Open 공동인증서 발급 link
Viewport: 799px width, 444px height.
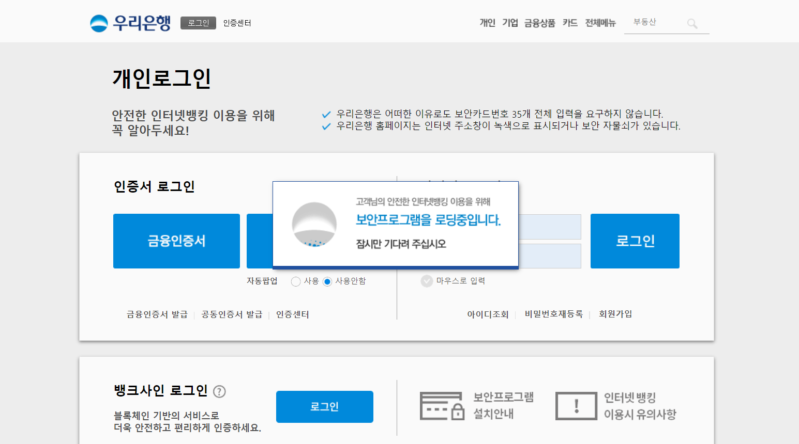(x=232, y=314)
